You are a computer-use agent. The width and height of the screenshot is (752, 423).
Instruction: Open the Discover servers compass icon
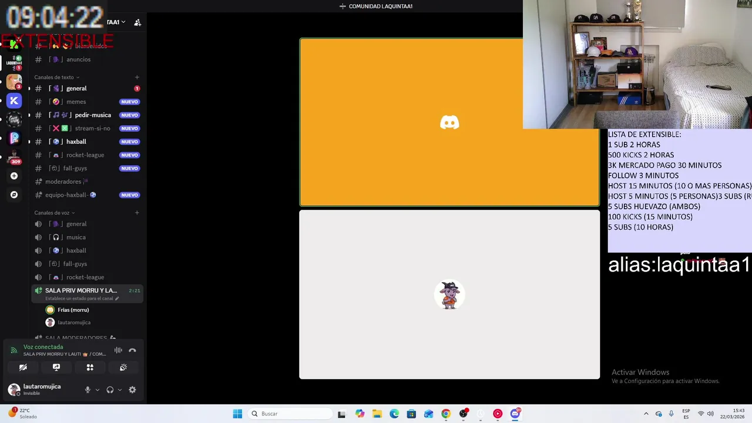point(14,194)
